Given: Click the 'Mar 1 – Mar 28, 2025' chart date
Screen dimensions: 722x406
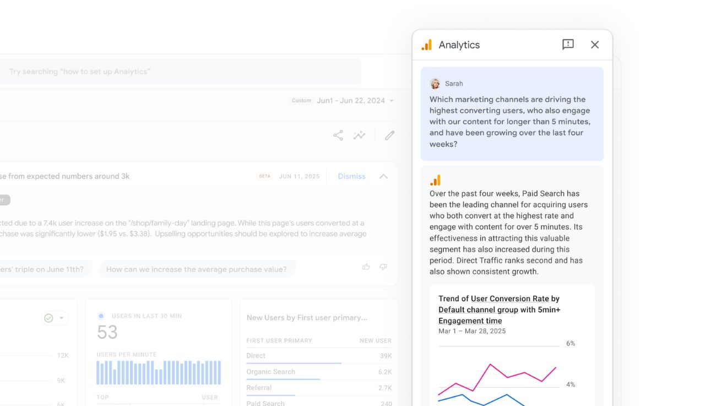Looking at the screenshot, I should tap(472, 331).
